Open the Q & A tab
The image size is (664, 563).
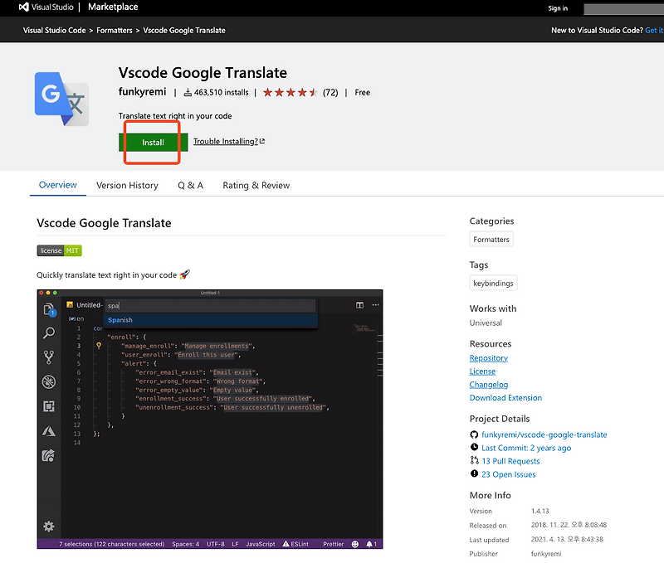coord(190,185)
